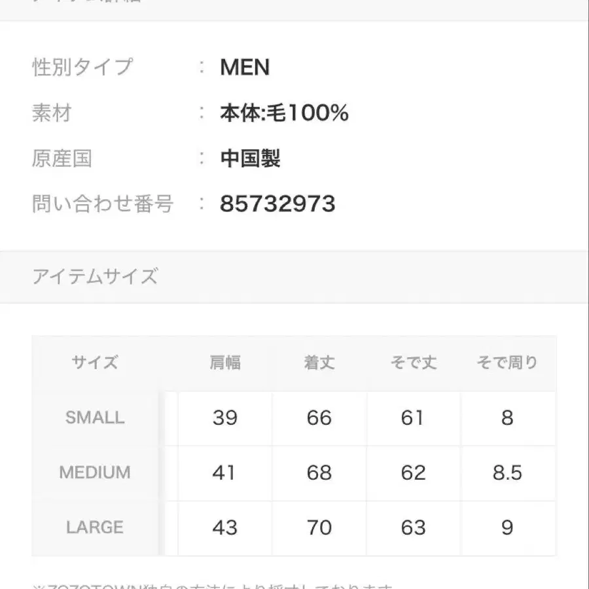Select the inquiry number 85732973
Image resolution: width=589 pixels, height=589 pixels.
coord(277,204)
